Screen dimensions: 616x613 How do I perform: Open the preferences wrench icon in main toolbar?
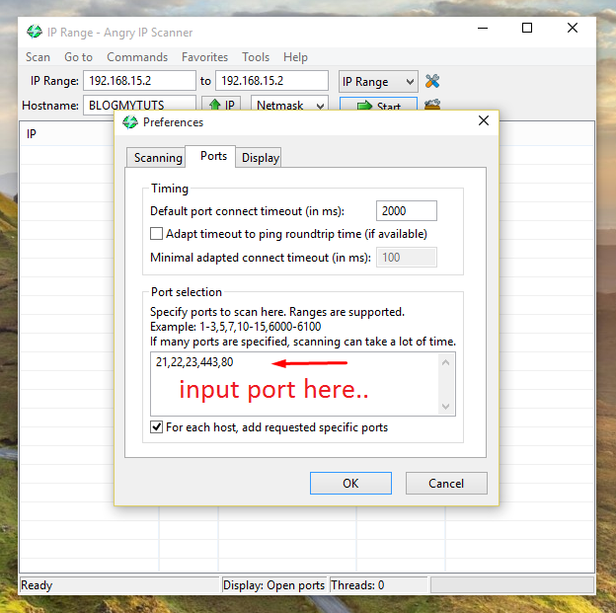click(x=432, y=81)
